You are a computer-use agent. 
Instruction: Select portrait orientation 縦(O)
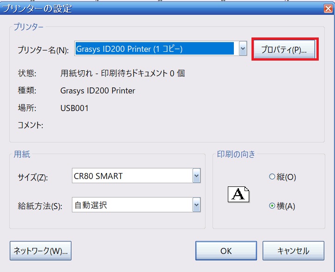coord(283,177)
